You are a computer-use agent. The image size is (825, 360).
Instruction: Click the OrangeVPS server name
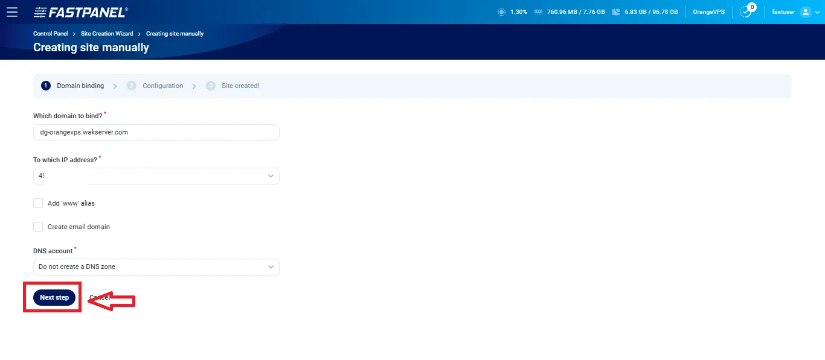708,11
